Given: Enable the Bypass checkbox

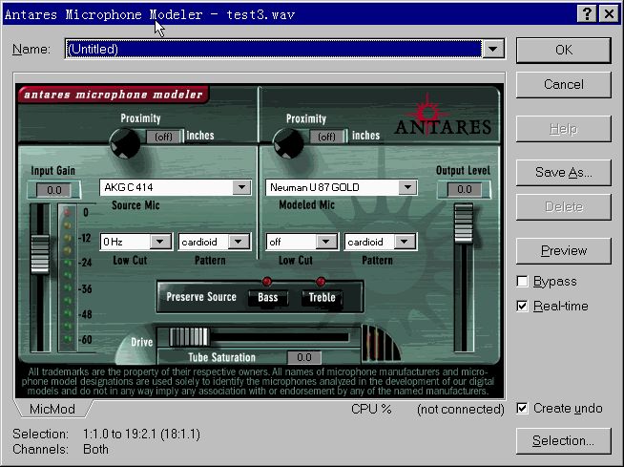Looking at the screenshot, I should [x=522, y=282].
